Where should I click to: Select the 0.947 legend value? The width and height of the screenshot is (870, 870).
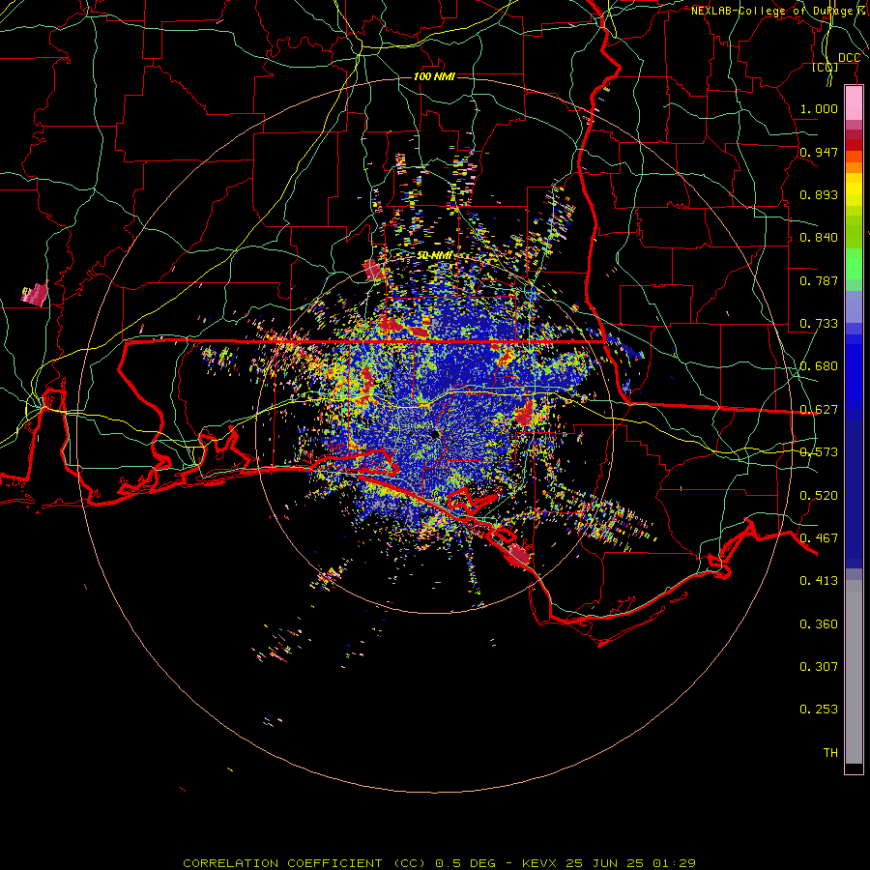819,152
